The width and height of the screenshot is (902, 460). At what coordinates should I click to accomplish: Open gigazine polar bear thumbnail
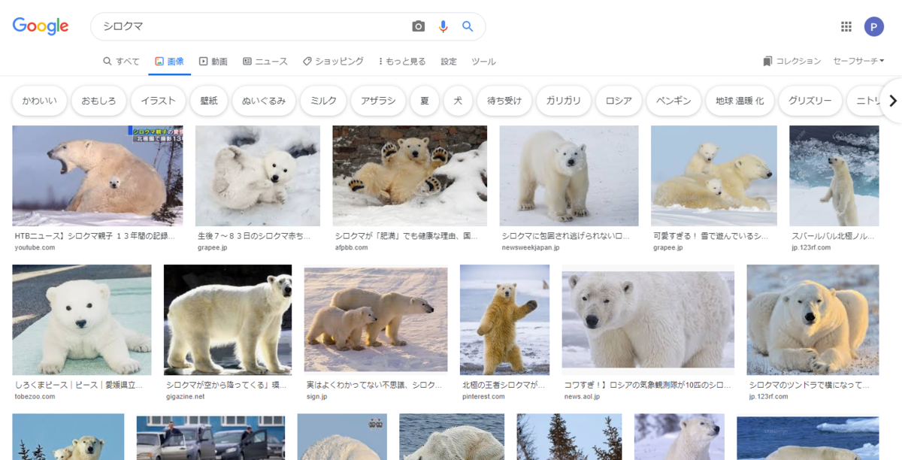point(228,319)
